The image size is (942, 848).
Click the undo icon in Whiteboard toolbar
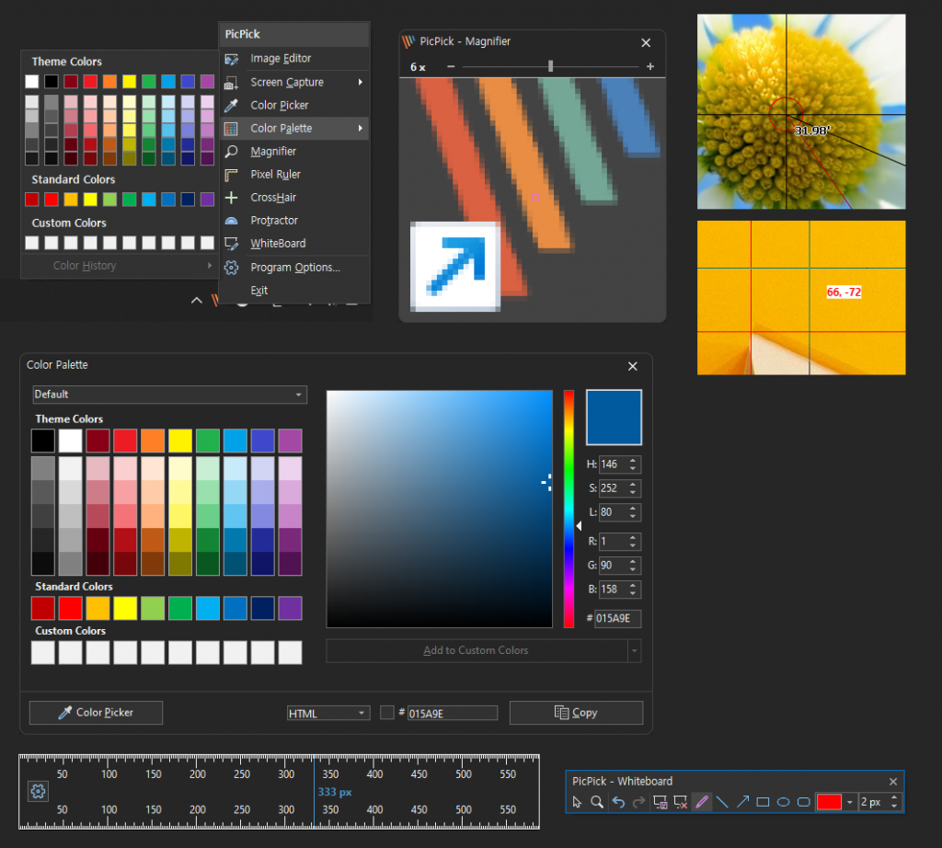[618, 802]
